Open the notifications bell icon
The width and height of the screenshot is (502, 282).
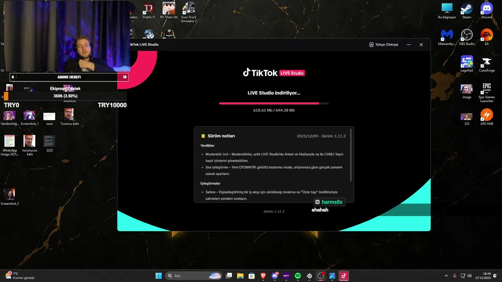point(495,276)
